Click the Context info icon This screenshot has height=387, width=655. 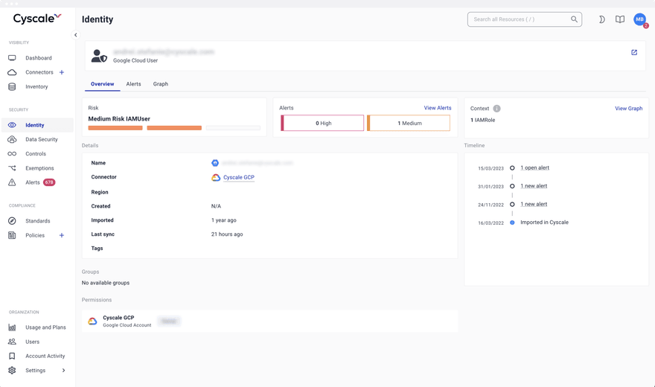pyautogui.click(x=496, y=109)
